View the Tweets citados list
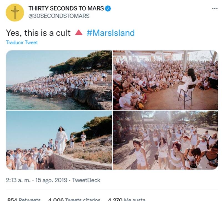This screenshot has height=201, width=222. click(74, 199)
